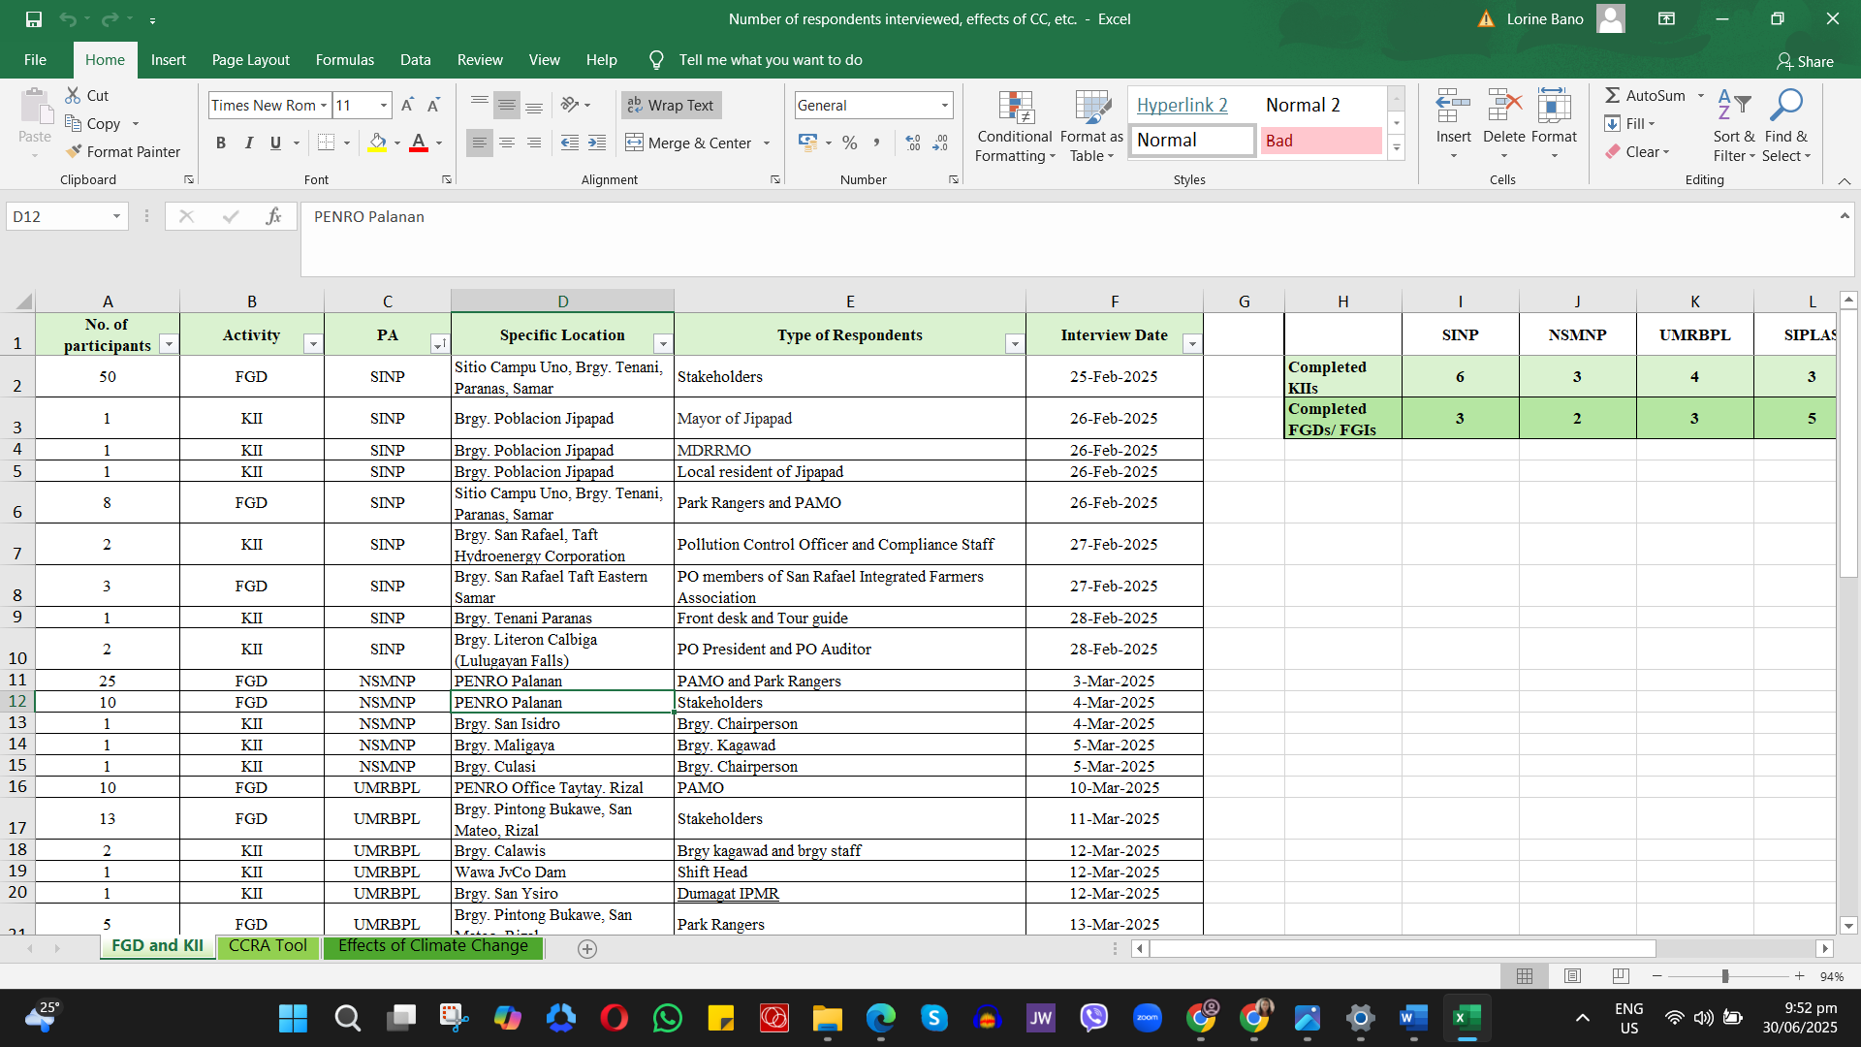Switch to Page Layout view icon
Viewport: 1861px width, 1047px height.
pos(1572,976)
